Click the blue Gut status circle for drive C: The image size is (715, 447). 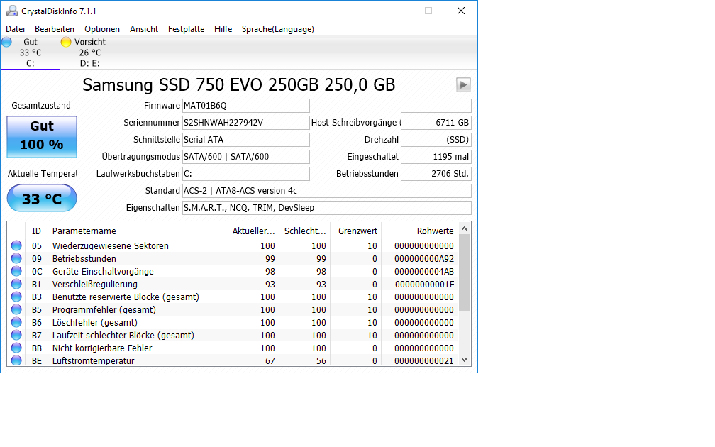(7, 42)
